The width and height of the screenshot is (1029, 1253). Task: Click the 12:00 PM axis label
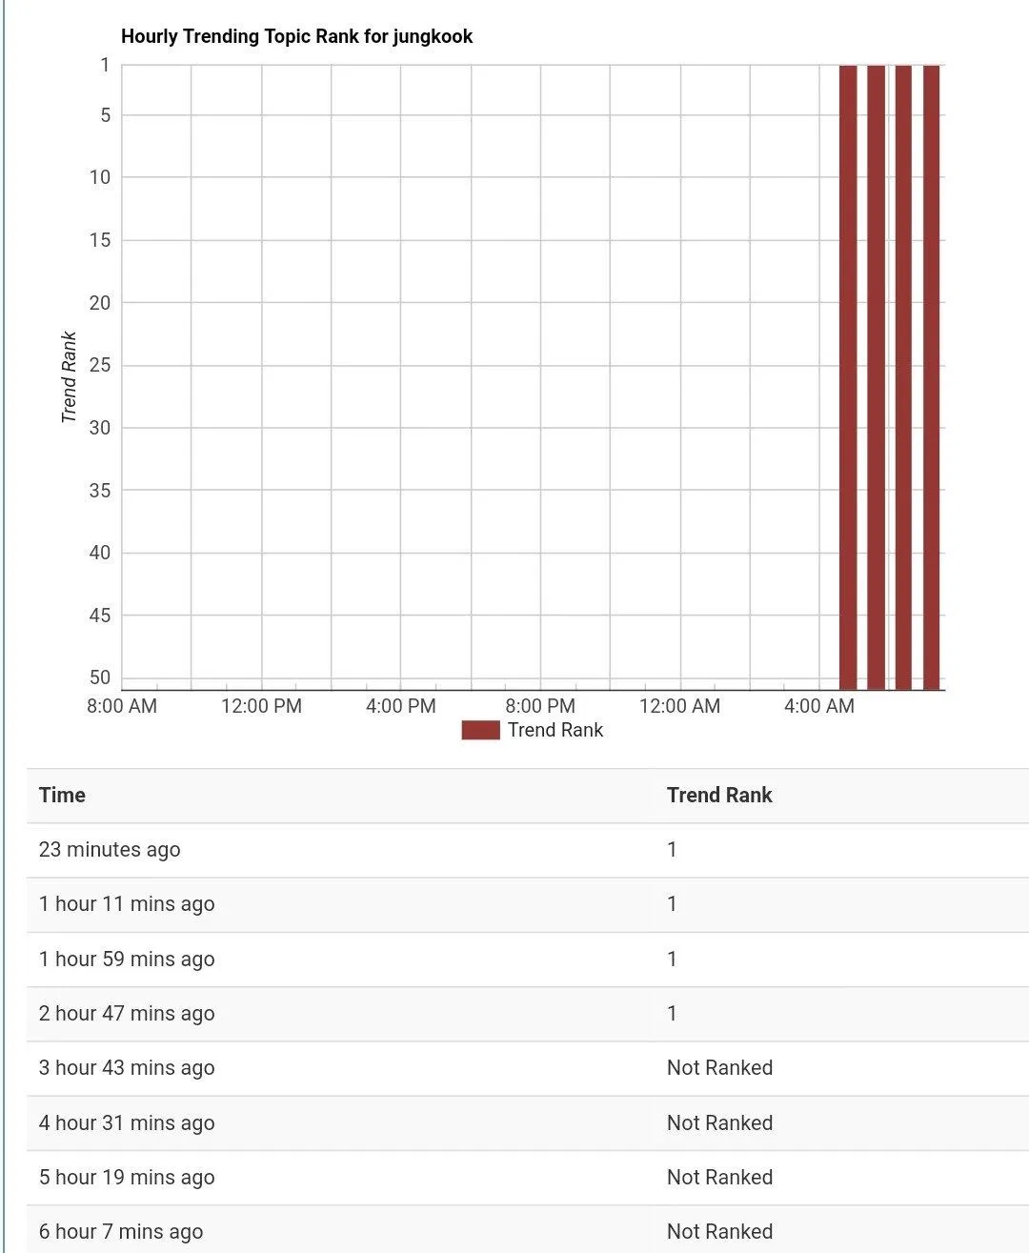[x=261, y=706]
